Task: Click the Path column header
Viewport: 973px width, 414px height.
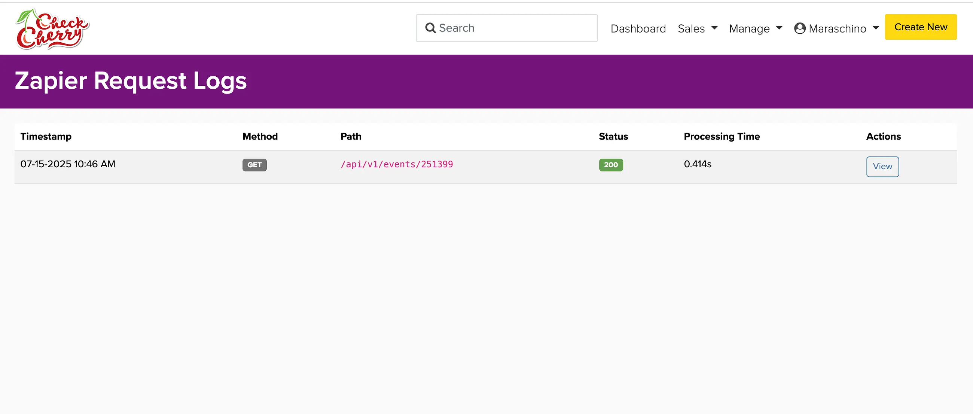Action: (x=351, y=136)
